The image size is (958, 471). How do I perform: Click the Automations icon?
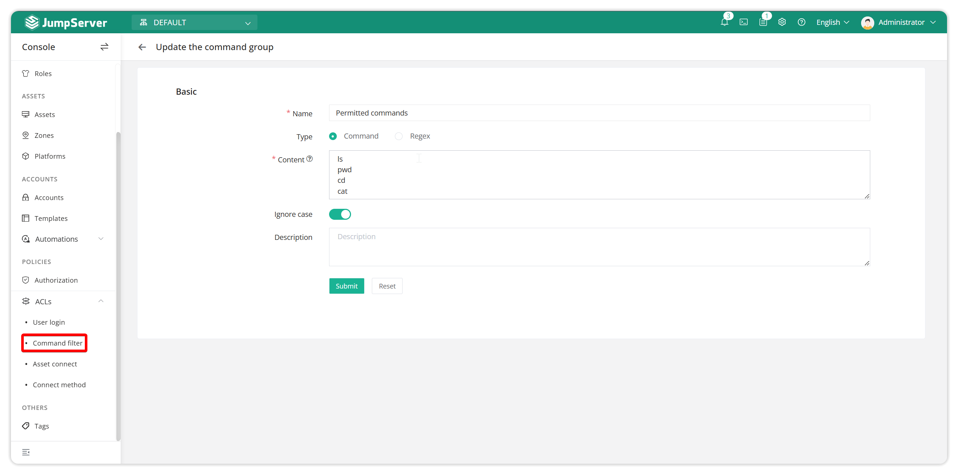(x=26, y=239)
